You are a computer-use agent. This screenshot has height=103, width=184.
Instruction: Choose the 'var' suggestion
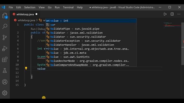pos(91,25)
